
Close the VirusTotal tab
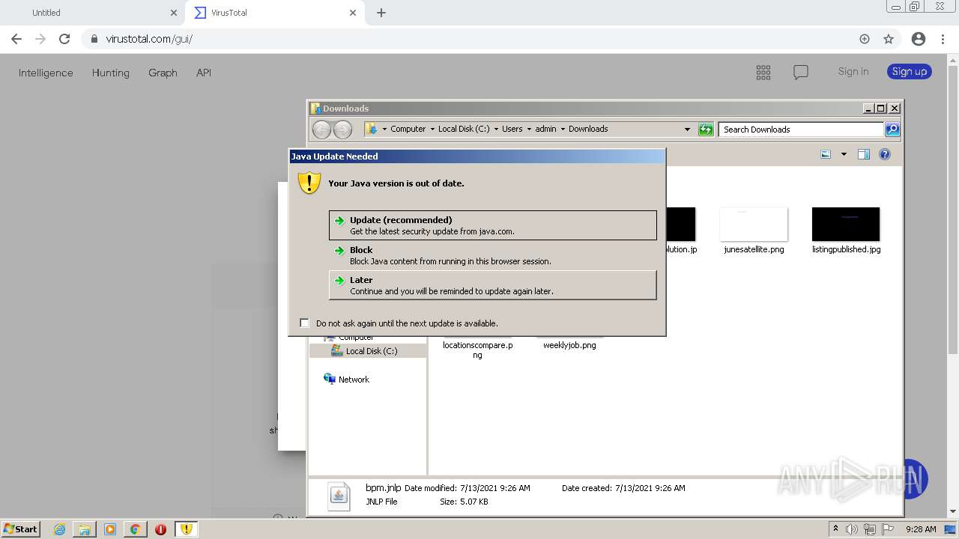(353, 13)
